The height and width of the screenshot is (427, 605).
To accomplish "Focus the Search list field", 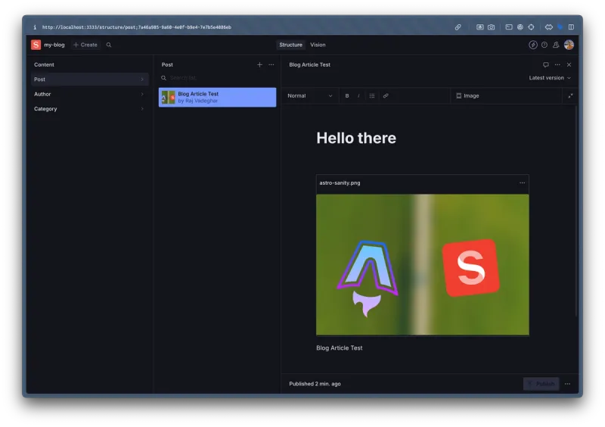I will pos(217,78).
